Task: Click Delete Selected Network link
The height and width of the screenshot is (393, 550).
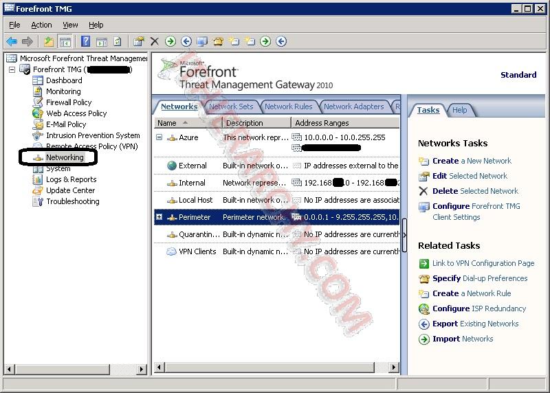Action: pos(475,191)
